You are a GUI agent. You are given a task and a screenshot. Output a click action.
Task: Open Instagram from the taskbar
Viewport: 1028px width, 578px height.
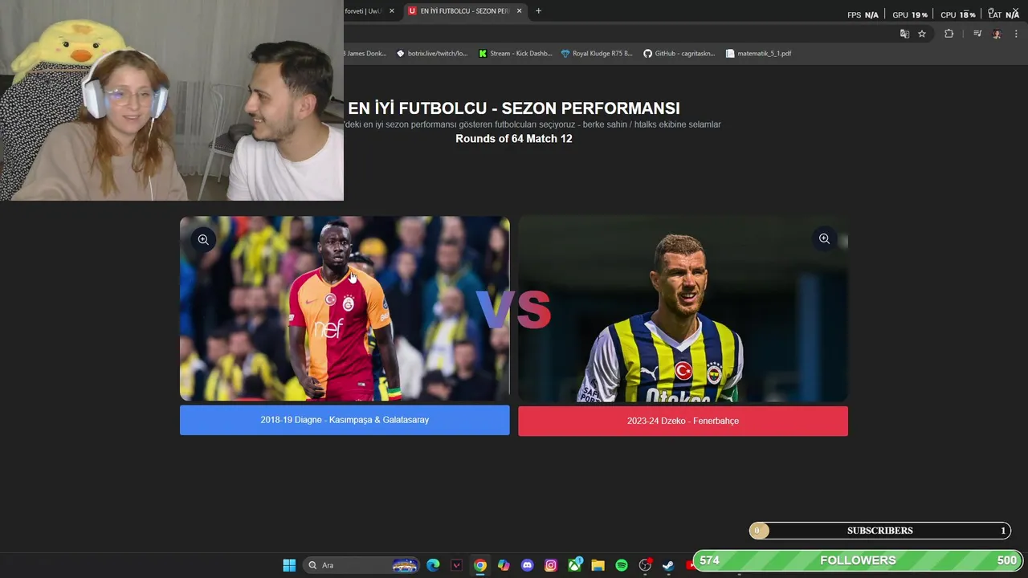click(551, 565)
